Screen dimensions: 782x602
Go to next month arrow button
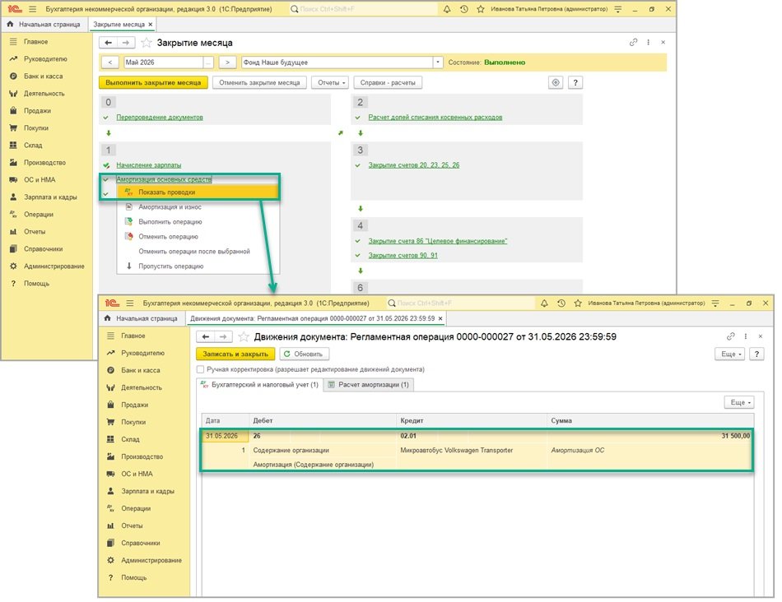click(227, 63)
